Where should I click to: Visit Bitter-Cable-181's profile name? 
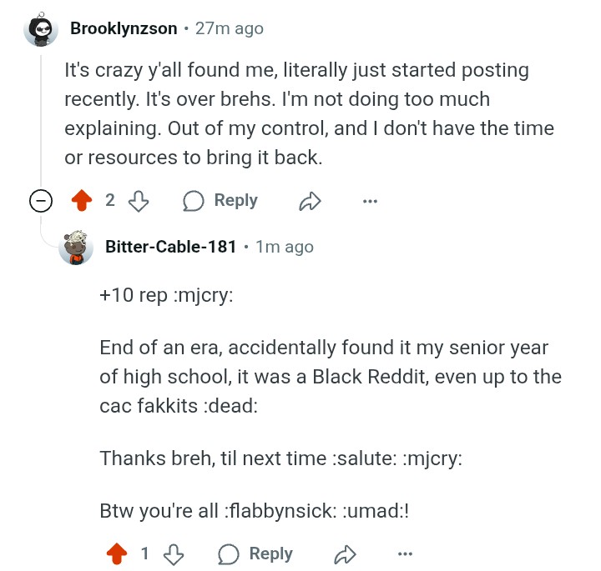pyautogui.click(x=171, y=248)
